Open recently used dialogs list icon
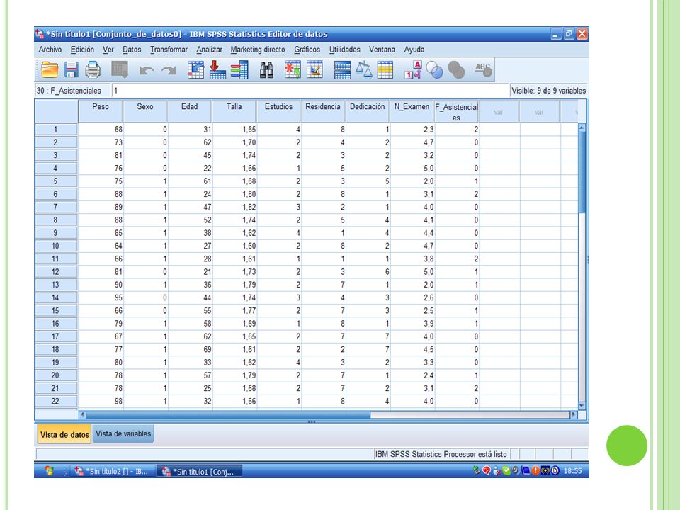680x510 pixels. pyautogui.click(x=120, y=70)
